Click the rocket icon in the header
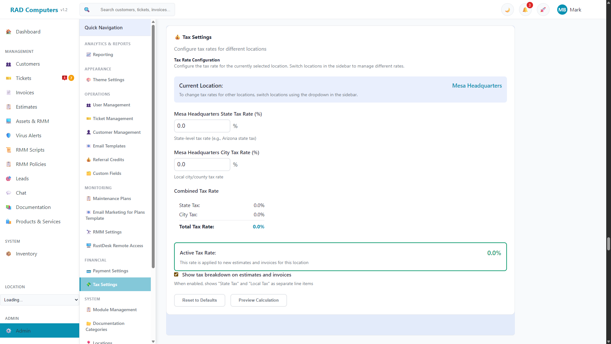The image size is (611, 344). point(543,10)
